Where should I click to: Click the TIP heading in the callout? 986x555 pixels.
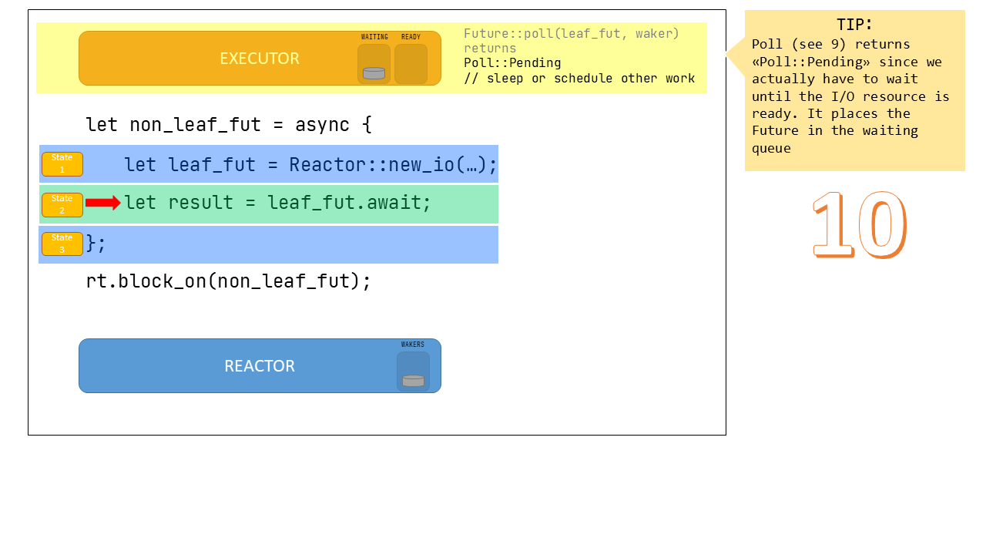point(854,25)
